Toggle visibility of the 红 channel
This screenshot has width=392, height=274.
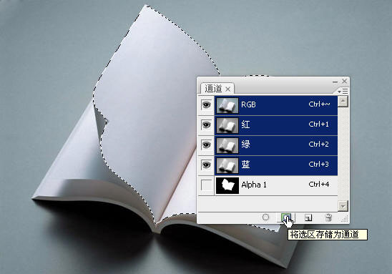click(206, 124)
